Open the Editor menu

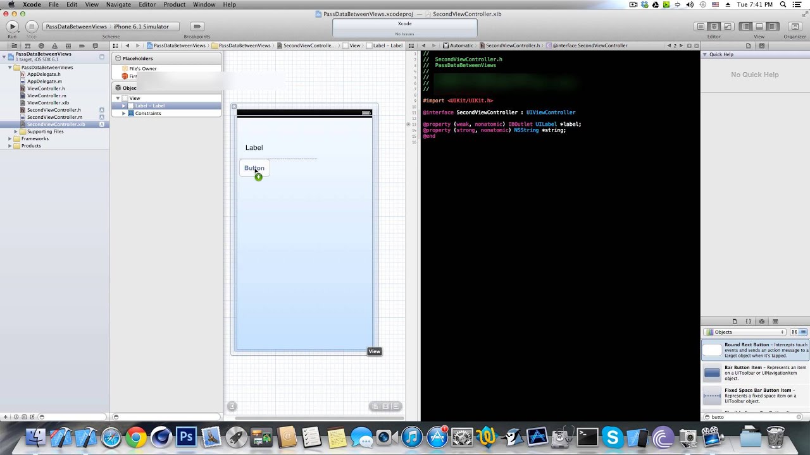tap(147, 4)
